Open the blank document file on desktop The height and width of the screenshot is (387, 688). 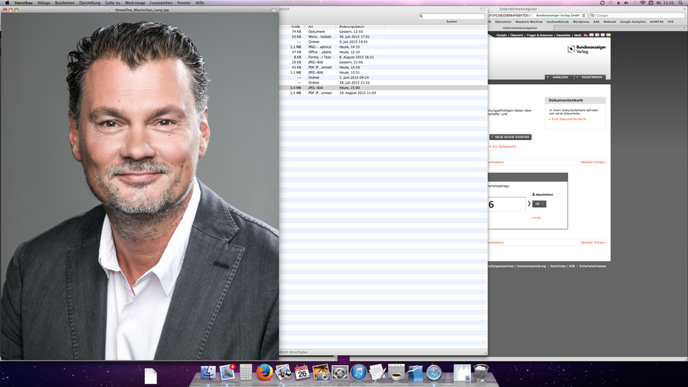pos(150,376)
